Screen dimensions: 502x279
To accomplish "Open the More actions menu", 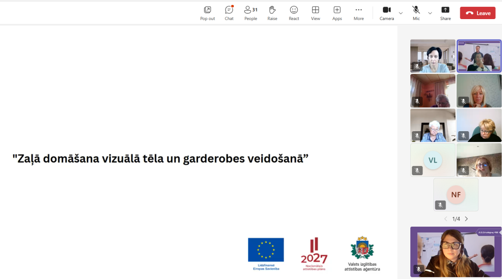I will (x=358, y=13).
